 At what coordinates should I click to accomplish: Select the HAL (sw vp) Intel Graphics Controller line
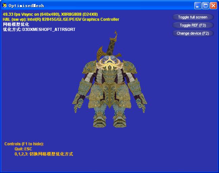coord(61,19)
